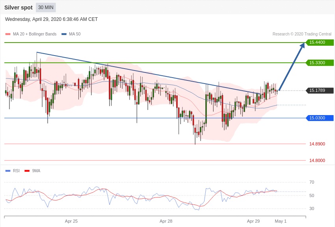Screen dimensions: 335x227
Task: Click the 9MA legend label
Action: coord(36,171)
